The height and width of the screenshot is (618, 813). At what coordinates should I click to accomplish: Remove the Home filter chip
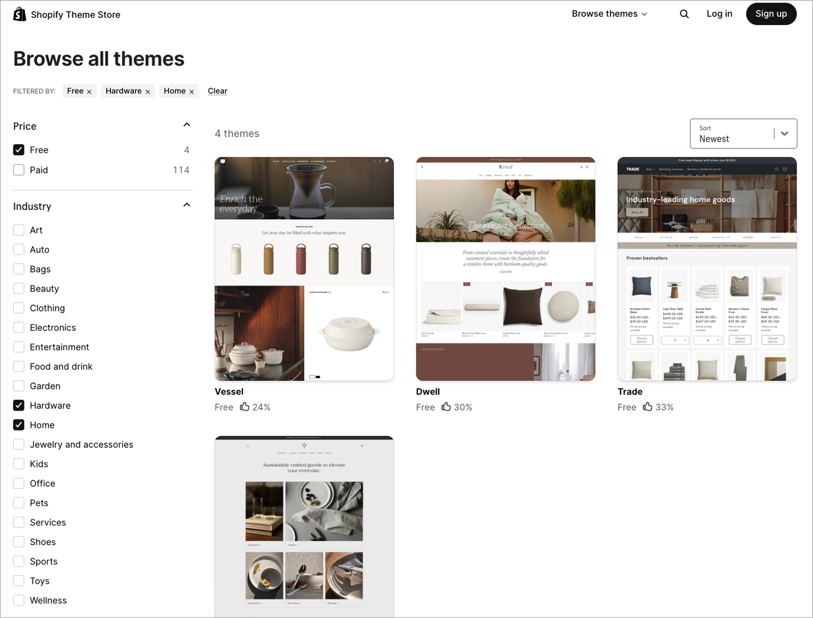tap(191, 91)
